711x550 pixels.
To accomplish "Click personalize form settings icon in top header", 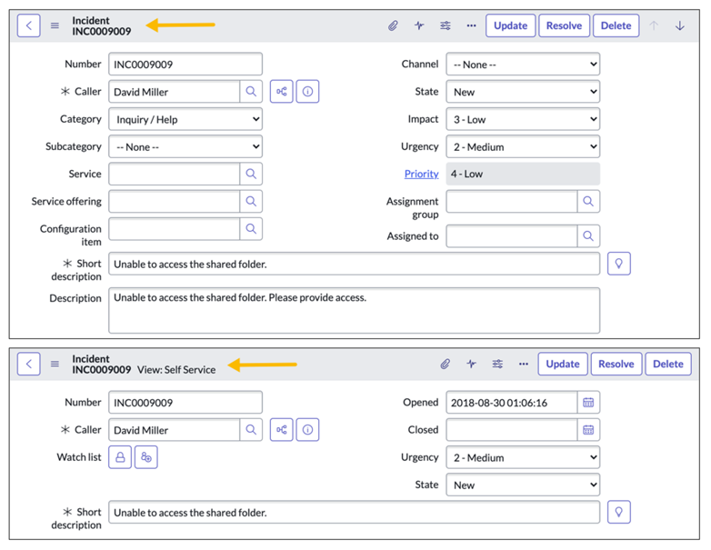I will (446, 25).
